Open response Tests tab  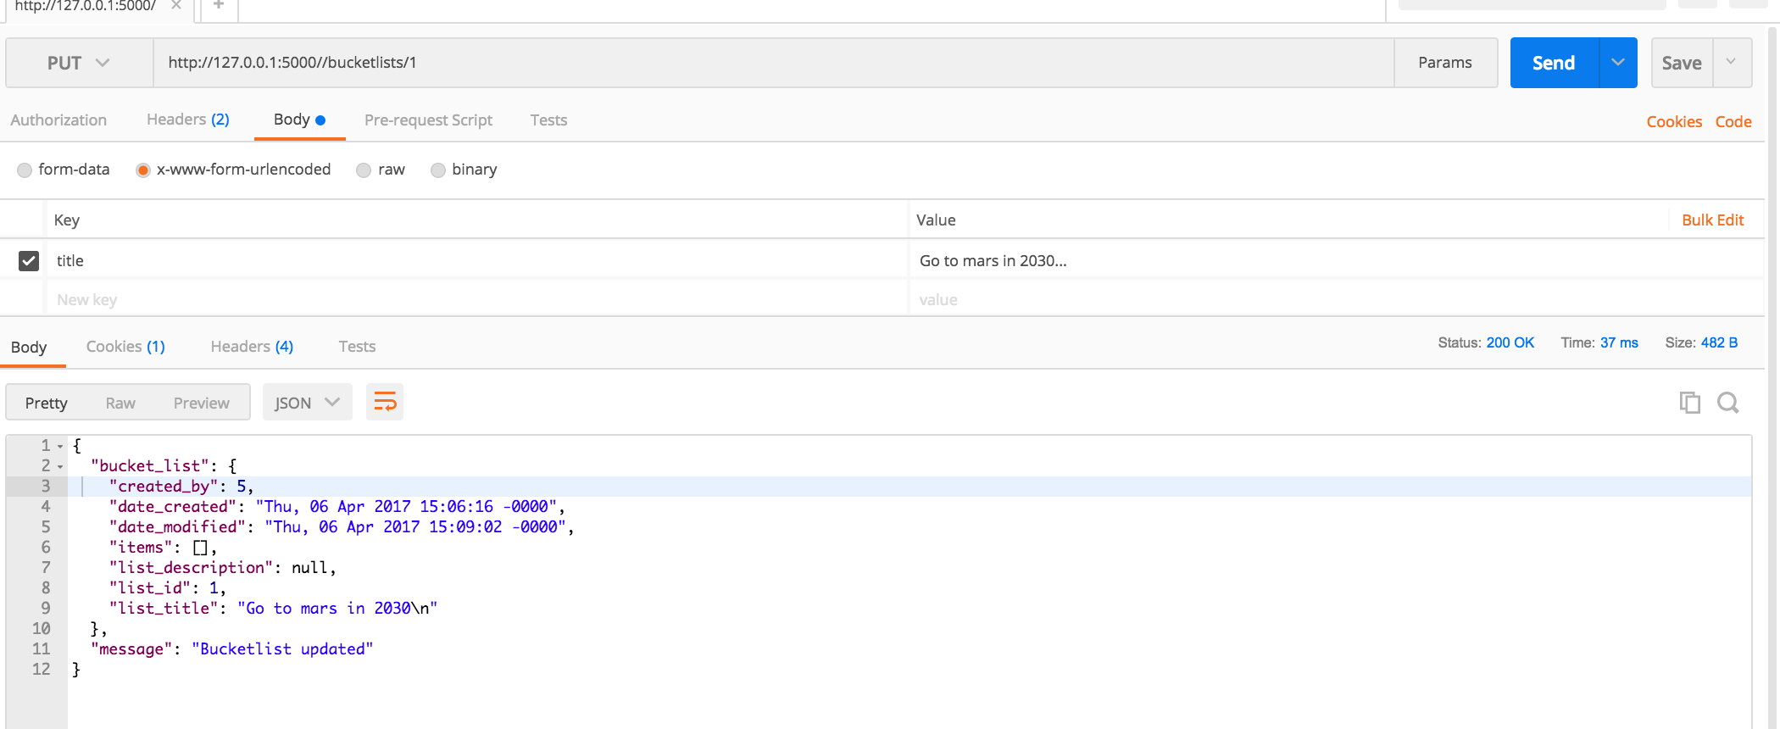point(357,346)
